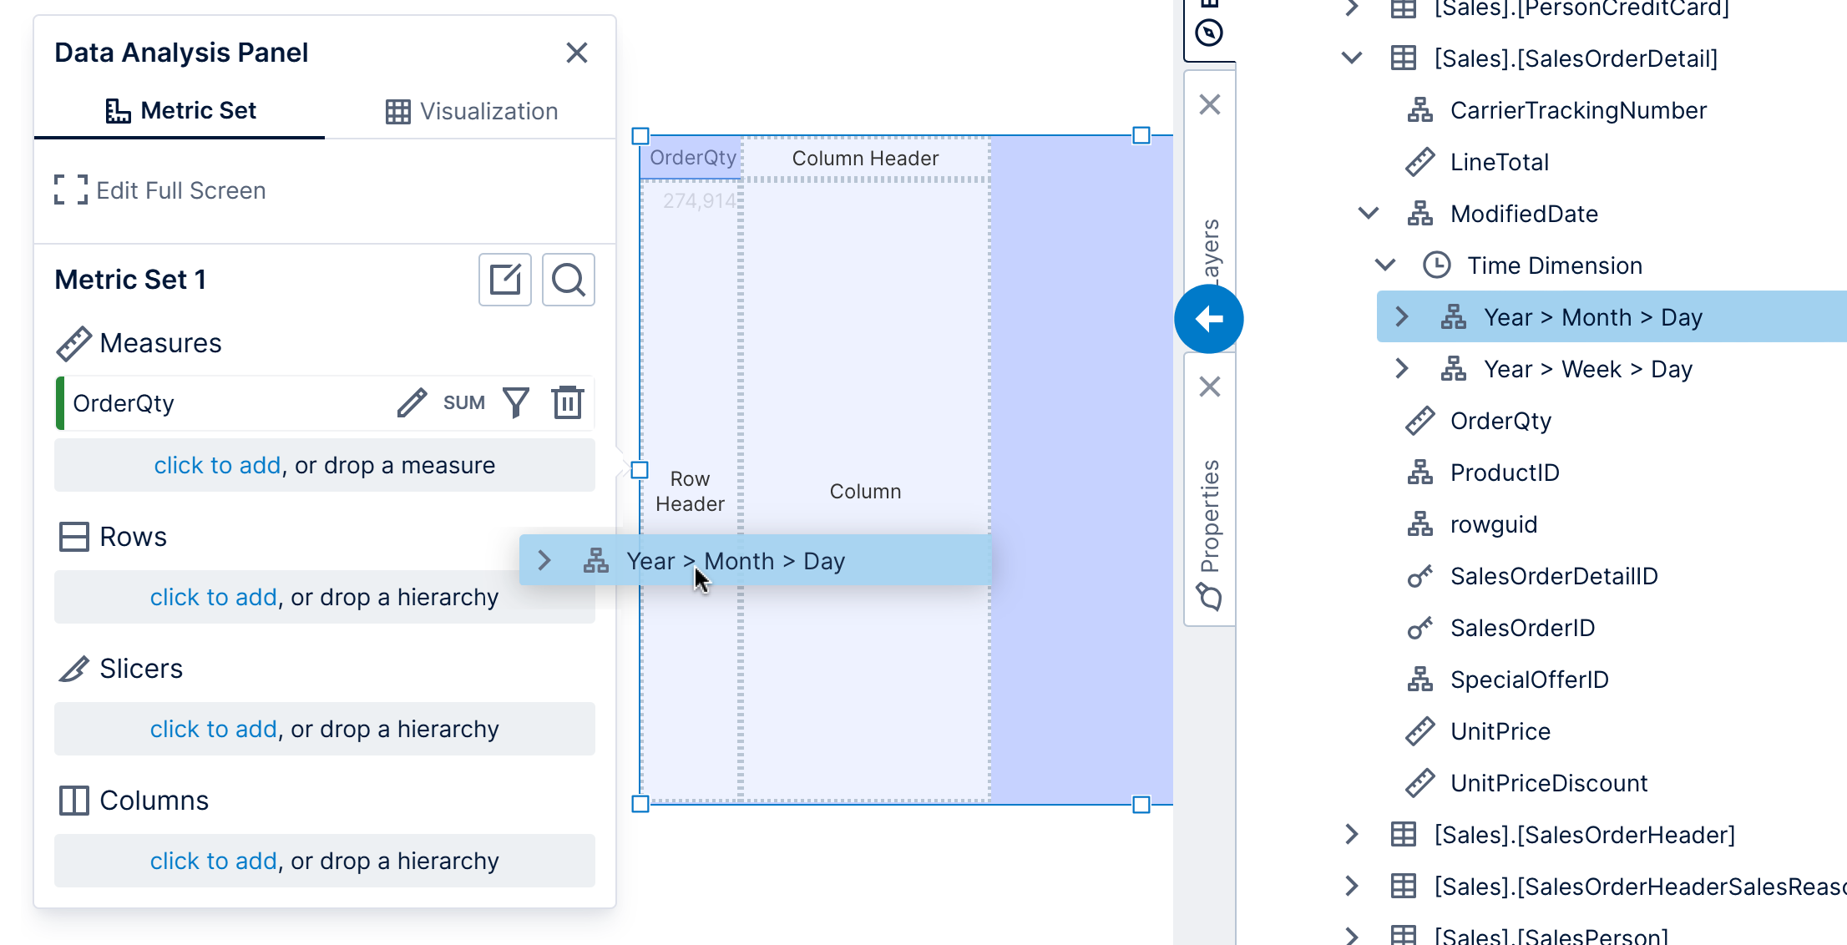Click the compass icon in the sidebar

1209,33
